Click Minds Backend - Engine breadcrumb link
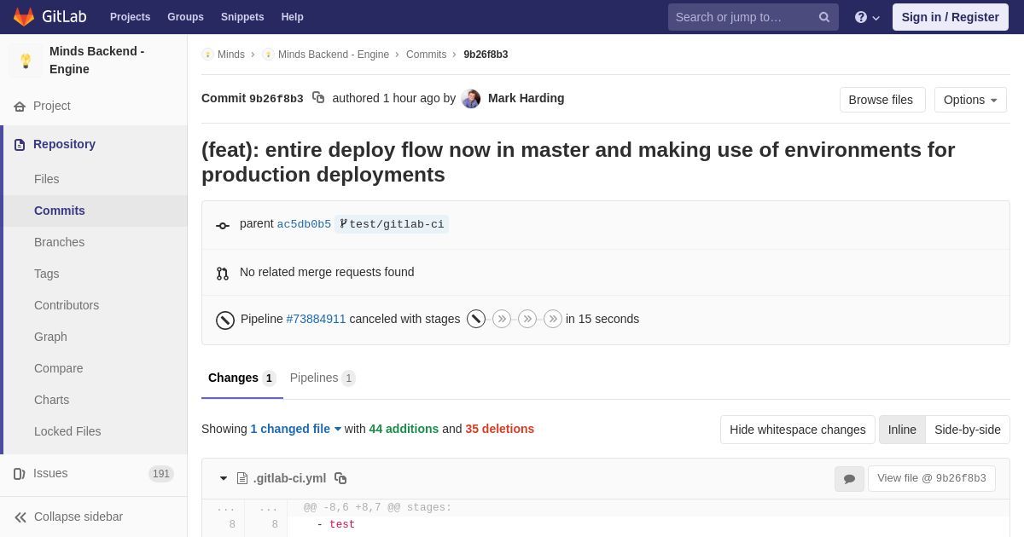1024x537 pixels. click(334, 55)
